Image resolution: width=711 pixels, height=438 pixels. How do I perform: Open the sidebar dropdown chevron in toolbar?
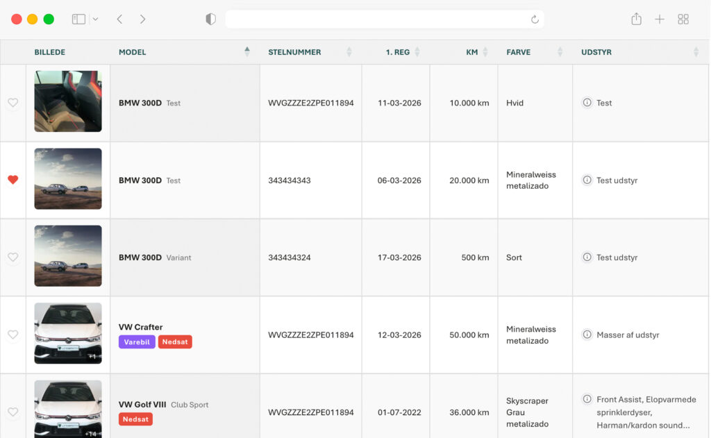coord(95,19)
